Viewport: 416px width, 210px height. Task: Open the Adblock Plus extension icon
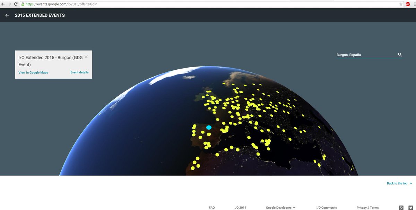[x=408, y=4]
